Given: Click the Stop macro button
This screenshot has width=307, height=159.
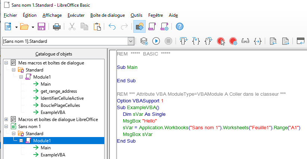Looking at the screenshot, I should [x=168, y=41].
